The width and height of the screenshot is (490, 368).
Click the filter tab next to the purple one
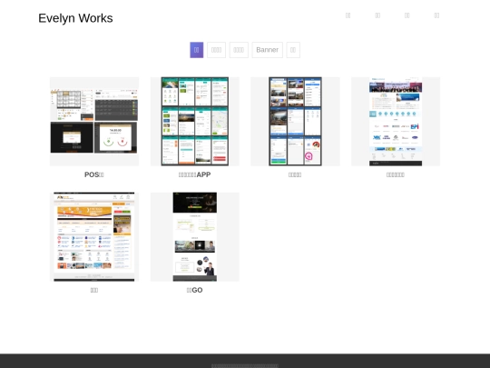[216, 50]
